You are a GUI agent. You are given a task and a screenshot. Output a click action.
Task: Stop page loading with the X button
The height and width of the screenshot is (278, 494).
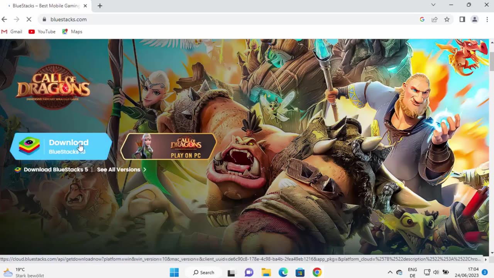[x=29, y=19]
